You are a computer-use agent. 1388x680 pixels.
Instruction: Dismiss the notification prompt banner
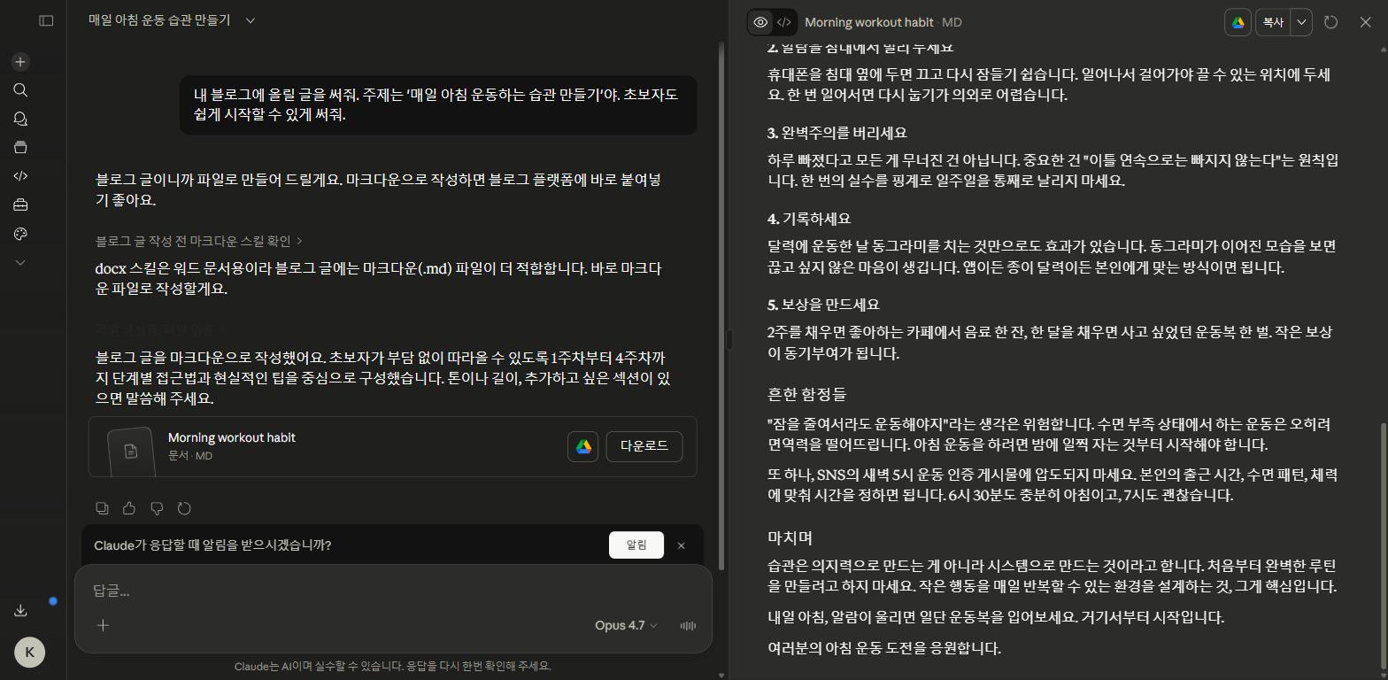[x=681, y=545]
